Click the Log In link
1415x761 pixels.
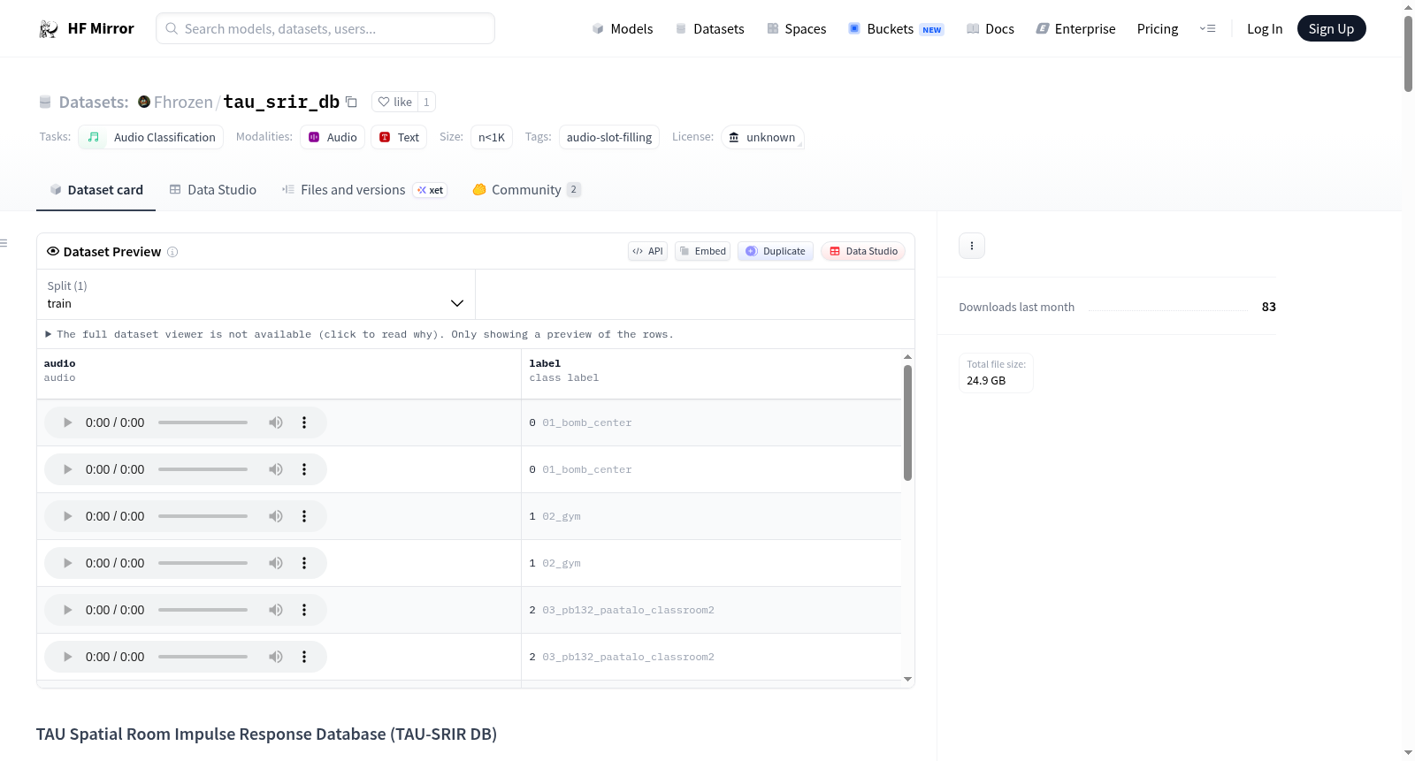pos(1265,28)
